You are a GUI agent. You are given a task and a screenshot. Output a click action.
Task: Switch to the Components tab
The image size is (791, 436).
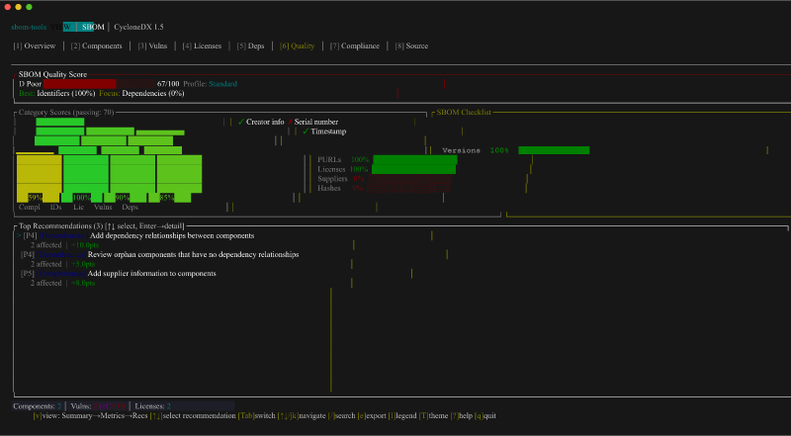(97, 46)
